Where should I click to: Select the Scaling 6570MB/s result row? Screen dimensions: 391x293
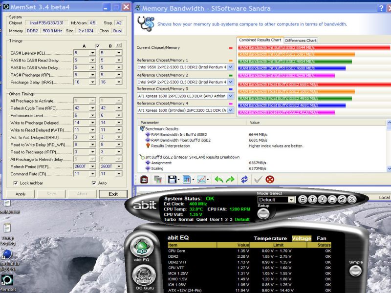157,168
